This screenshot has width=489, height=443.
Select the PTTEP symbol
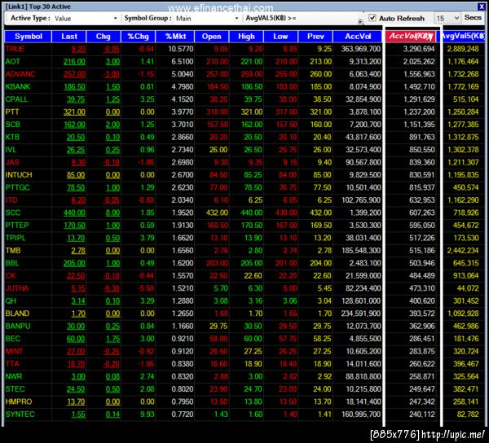click(x=17, y=226)
